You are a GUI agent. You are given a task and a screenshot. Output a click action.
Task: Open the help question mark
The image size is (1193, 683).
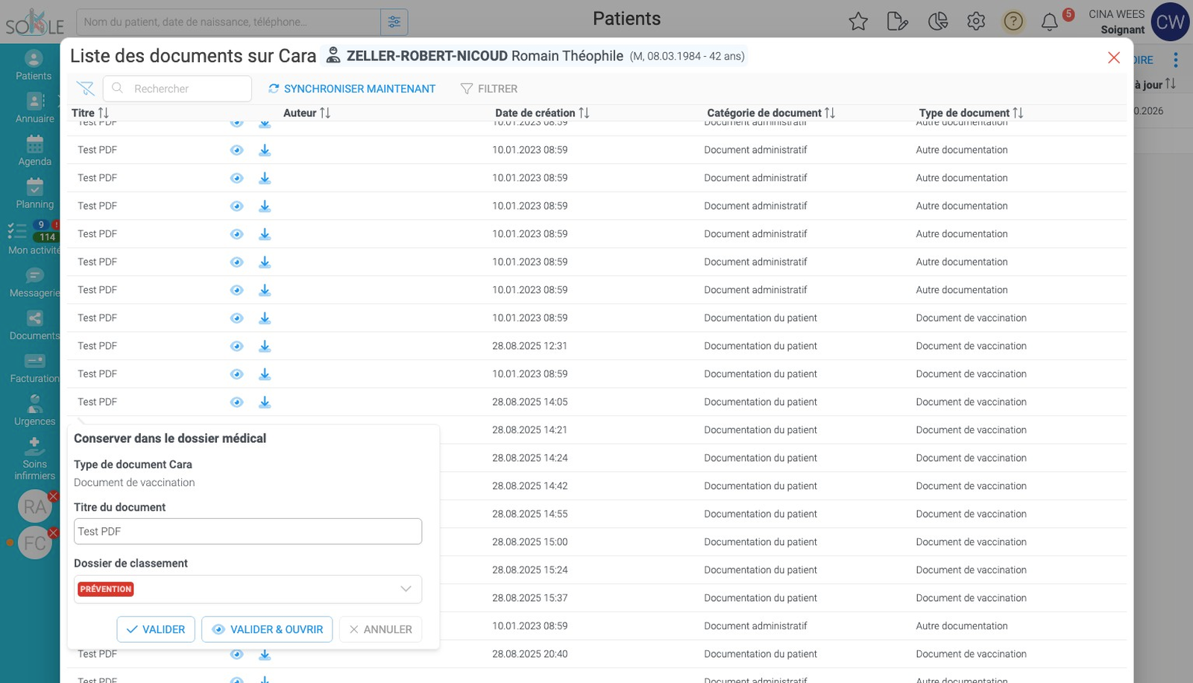pyautogui.click(x=1013, y=22)
